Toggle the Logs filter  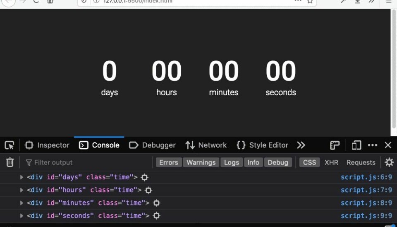pyautogui.click(x=232, y=162)
